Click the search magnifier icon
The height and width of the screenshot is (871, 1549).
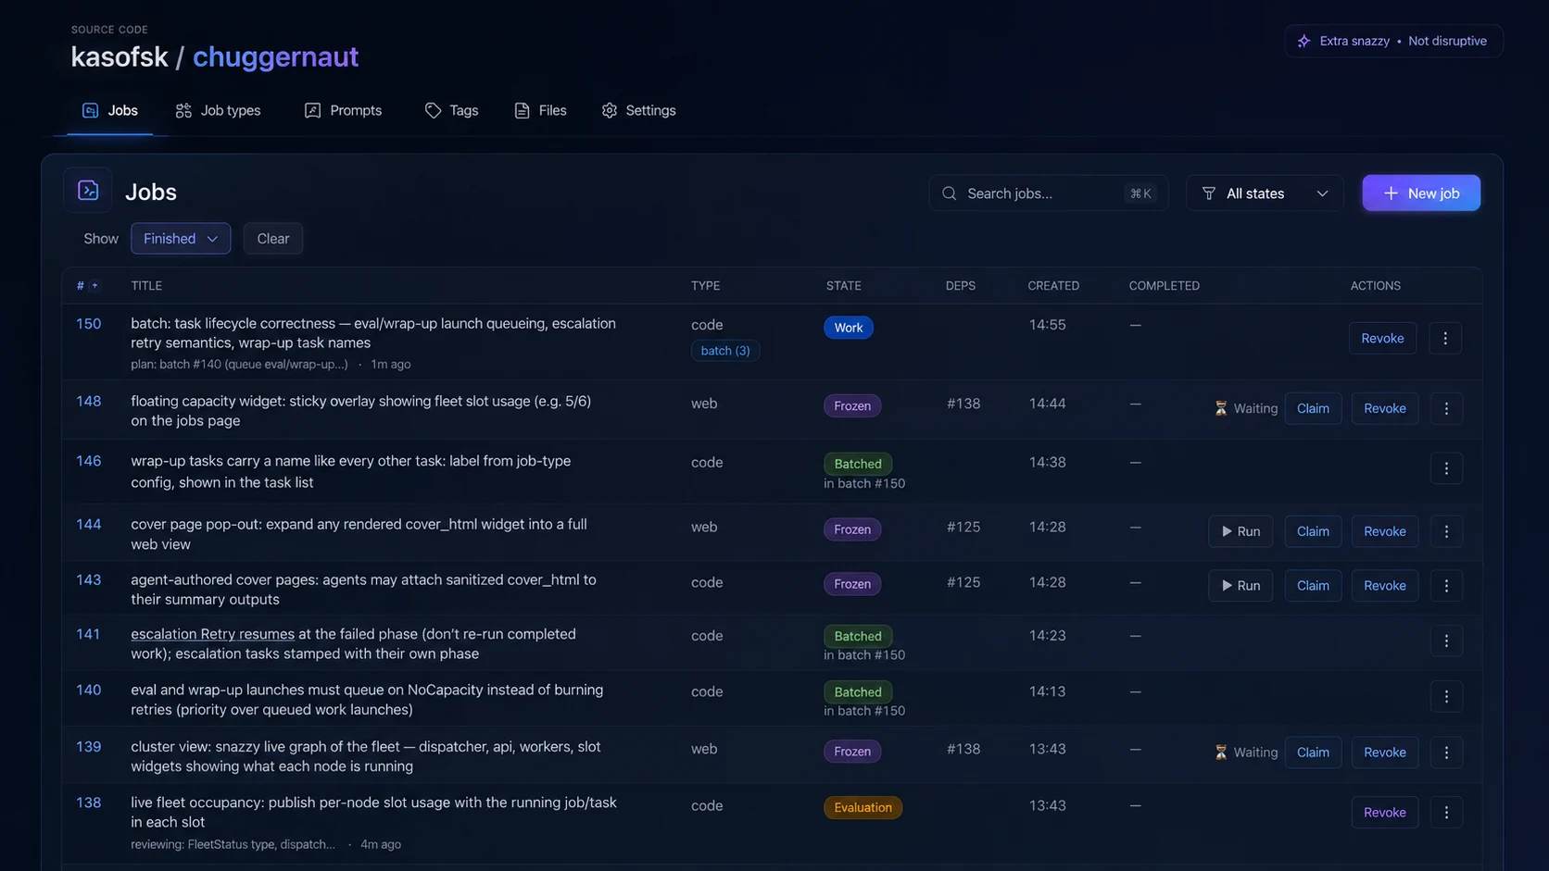pyautogui.click(x=949, y=193)
